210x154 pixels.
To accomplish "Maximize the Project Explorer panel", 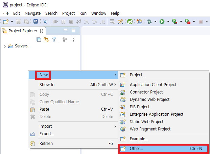I will [73, 31].
